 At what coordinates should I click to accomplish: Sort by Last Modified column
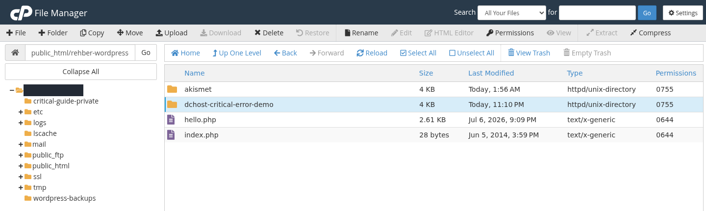[x=491, y=73]
